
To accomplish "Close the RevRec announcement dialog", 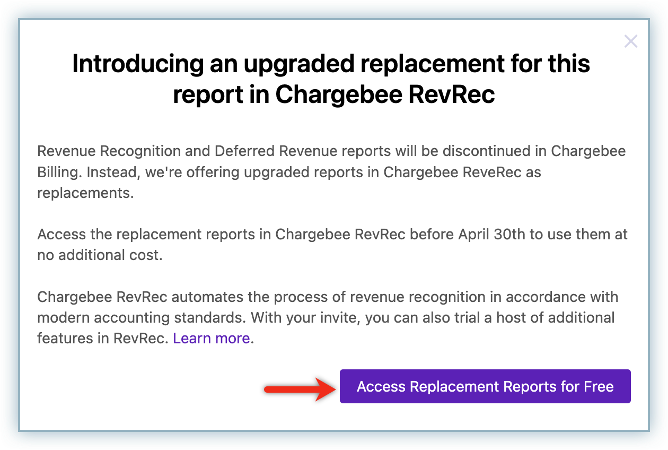I will tap(630, 41).
